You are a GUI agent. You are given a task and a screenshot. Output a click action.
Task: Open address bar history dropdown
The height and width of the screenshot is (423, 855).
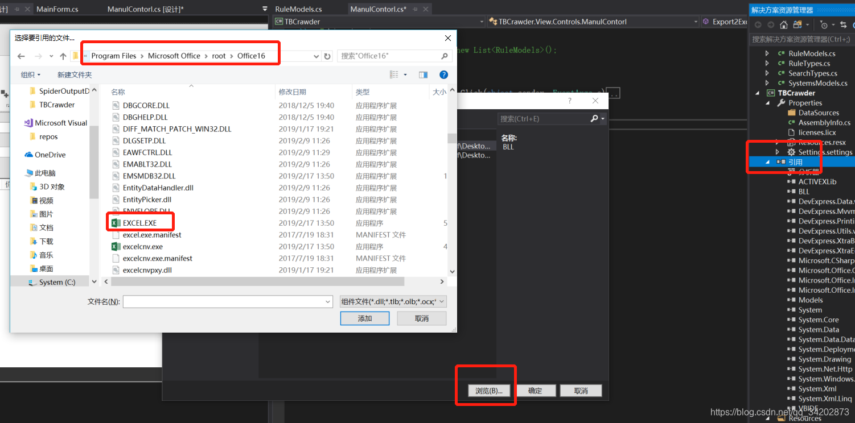[x=316, y=56]
